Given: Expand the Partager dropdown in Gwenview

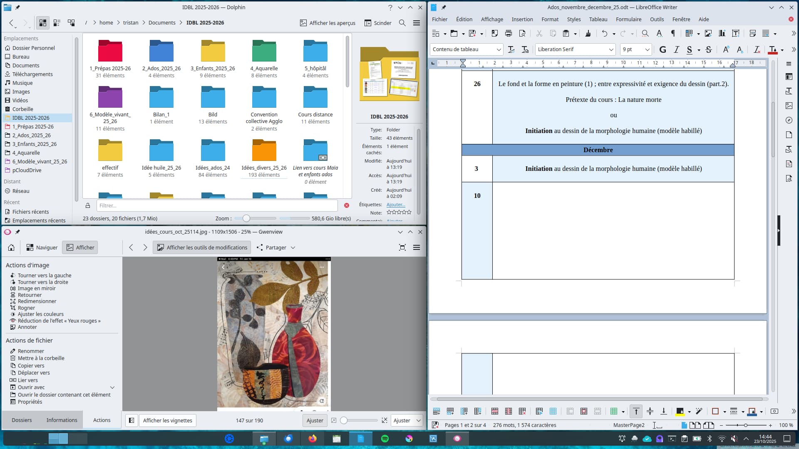Looking at the screenshot, I should click(293, 248).
